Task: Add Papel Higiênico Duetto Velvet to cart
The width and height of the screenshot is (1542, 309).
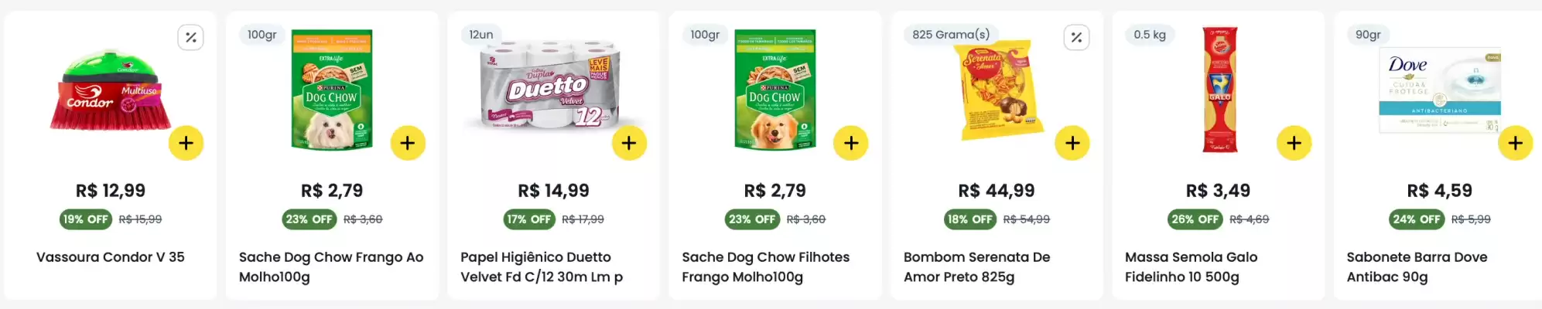Action: click(x=629, y=143)
